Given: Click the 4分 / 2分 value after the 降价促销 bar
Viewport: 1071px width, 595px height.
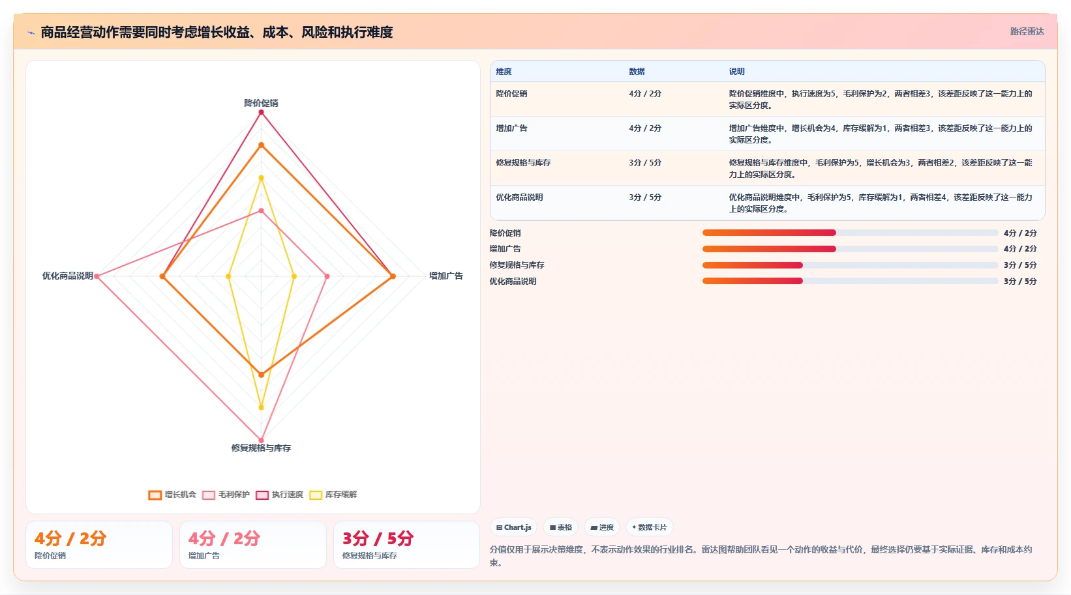Looking at the screenshot, I should tap(1020, 233).
